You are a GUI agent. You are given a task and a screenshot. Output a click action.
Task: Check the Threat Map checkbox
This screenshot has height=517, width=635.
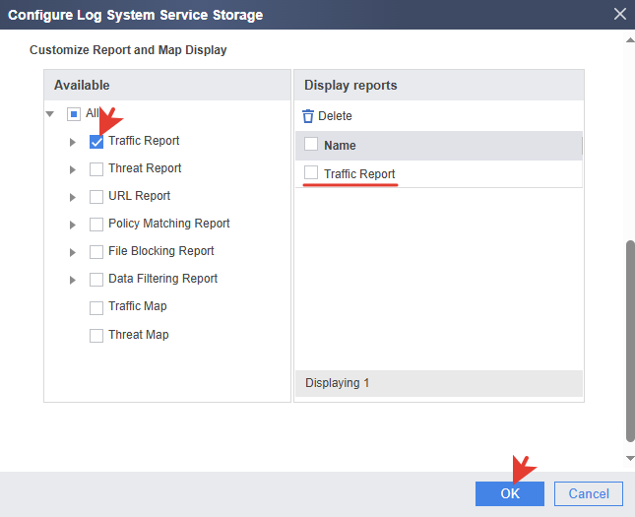(96, 336)
